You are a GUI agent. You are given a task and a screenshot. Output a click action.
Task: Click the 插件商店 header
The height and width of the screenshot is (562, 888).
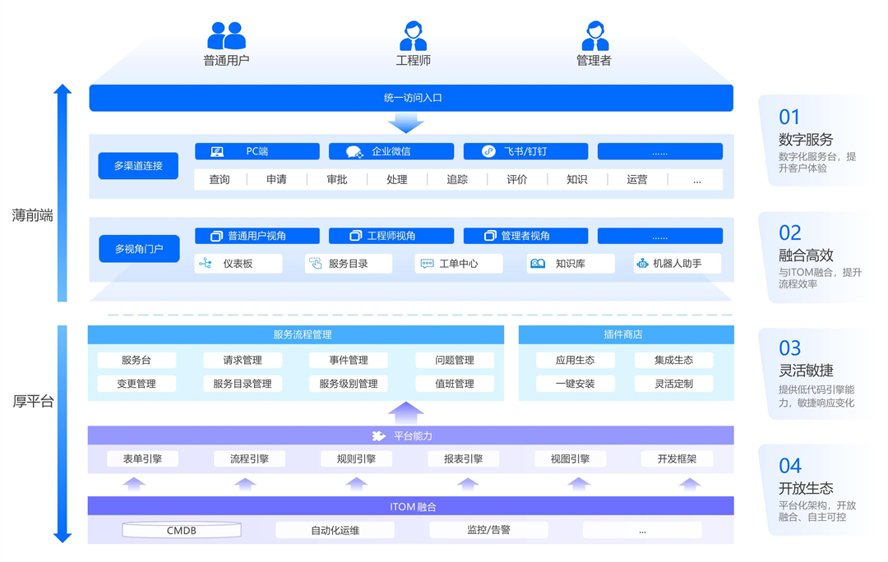pos(627,334)
